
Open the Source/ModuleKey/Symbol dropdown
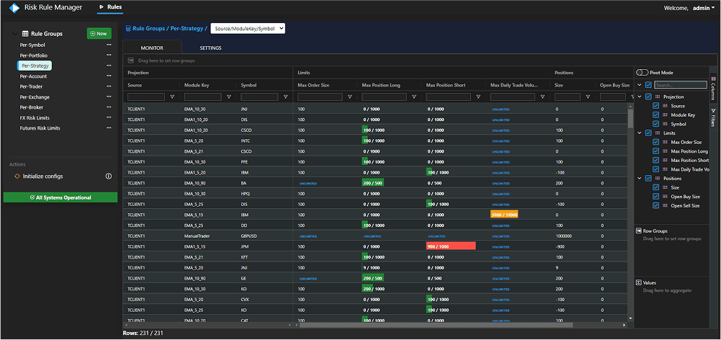click(x=248, y=28)
